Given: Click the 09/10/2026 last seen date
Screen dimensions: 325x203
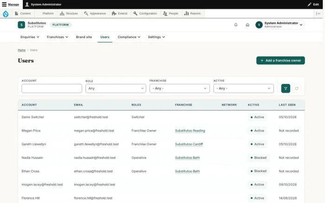Looking at the screenshot, I should 288,184.
